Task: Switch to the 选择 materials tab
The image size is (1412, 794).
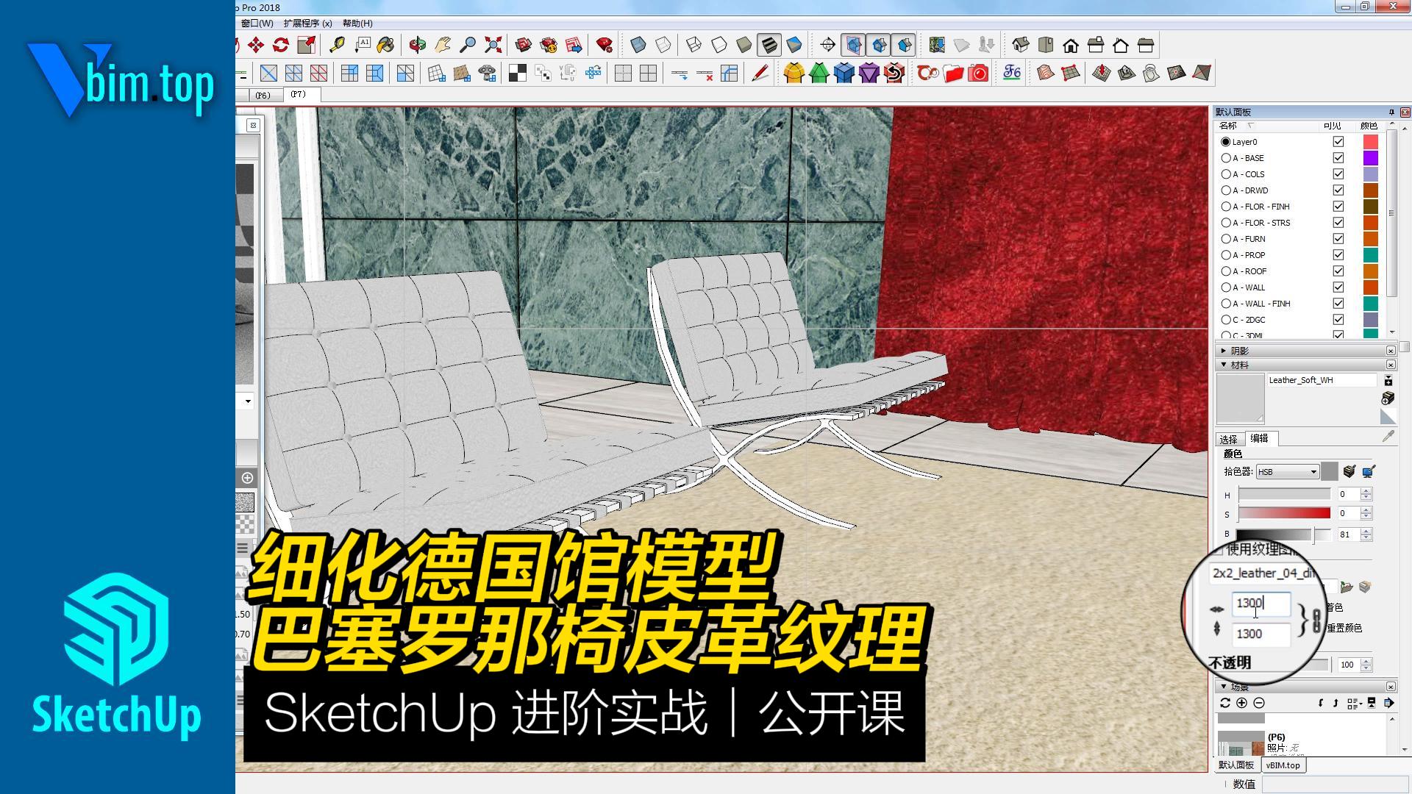Action: pos(1228,439)
